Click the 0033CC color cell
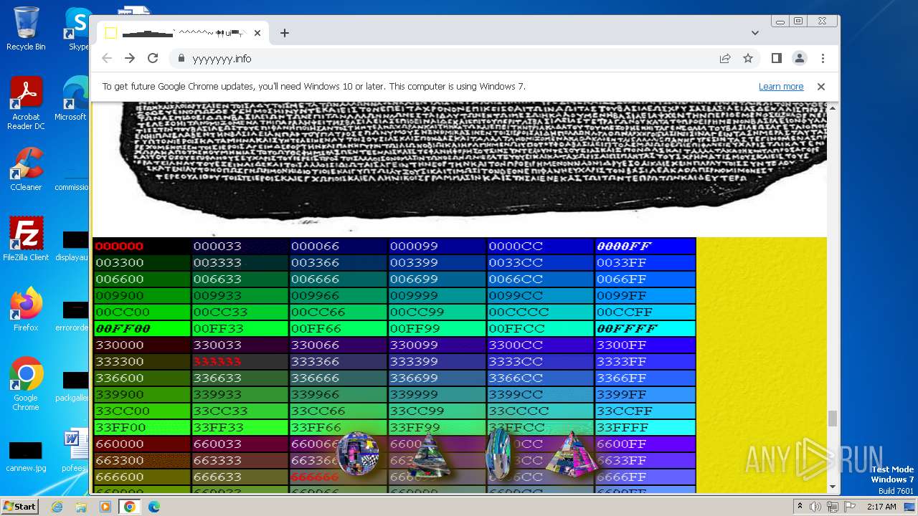Viewport: 918px width, 516px height. click(540, 262)
